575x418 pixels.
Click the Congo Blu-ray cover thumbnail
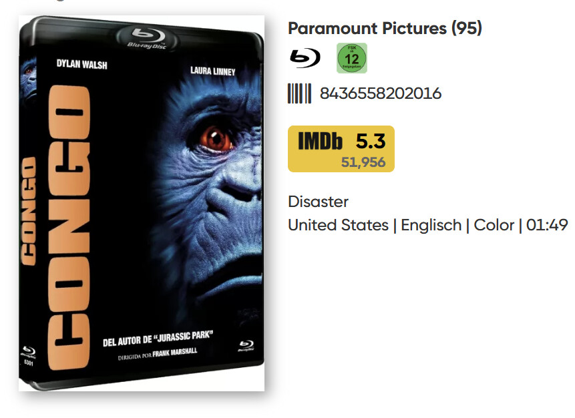pos(142,203)
